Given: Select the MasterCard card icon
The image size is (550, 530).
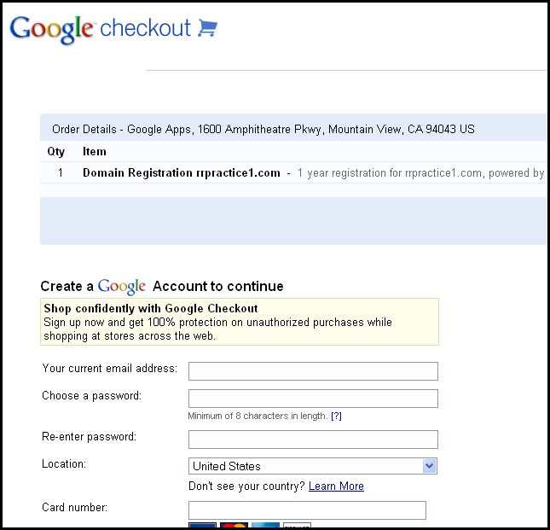Looking at the screenshot, I should pos(234,526).
